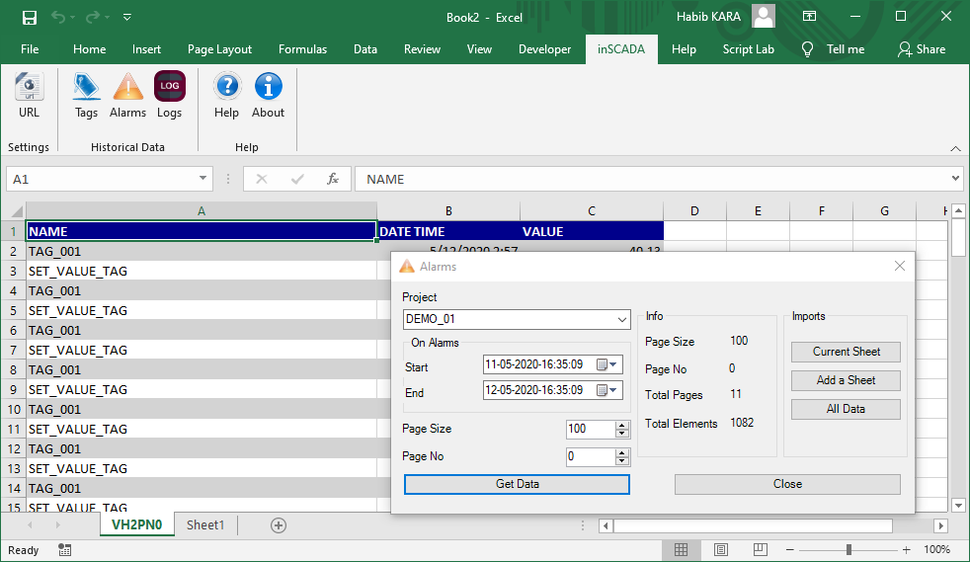Select the Sheet1 worksheet tab
Screen dimensions: 970x562
click(x=205, y=525)
